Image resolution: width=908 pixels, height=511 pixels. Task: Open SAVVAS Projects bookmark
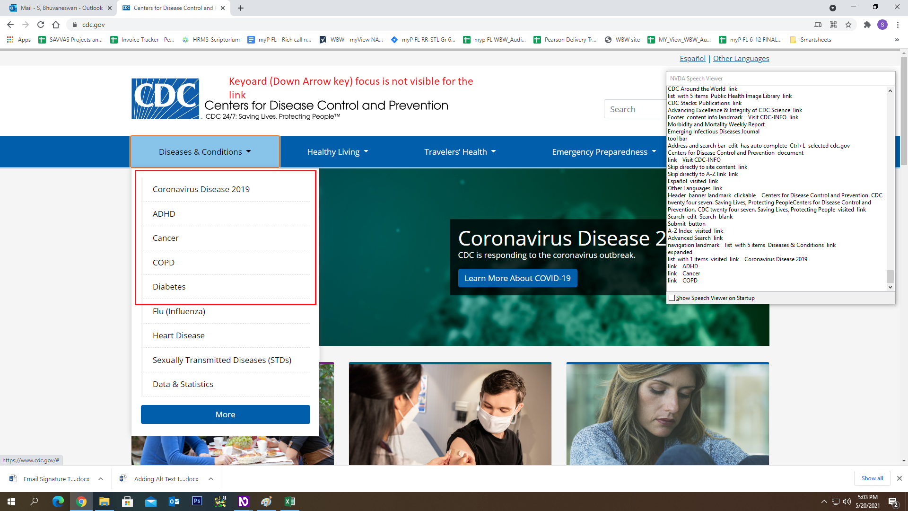click(x=71, y=40)
